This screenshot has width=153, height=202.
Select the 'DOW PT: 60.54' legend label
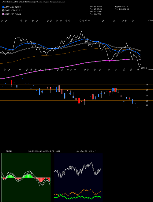click(x=13, y=14)
